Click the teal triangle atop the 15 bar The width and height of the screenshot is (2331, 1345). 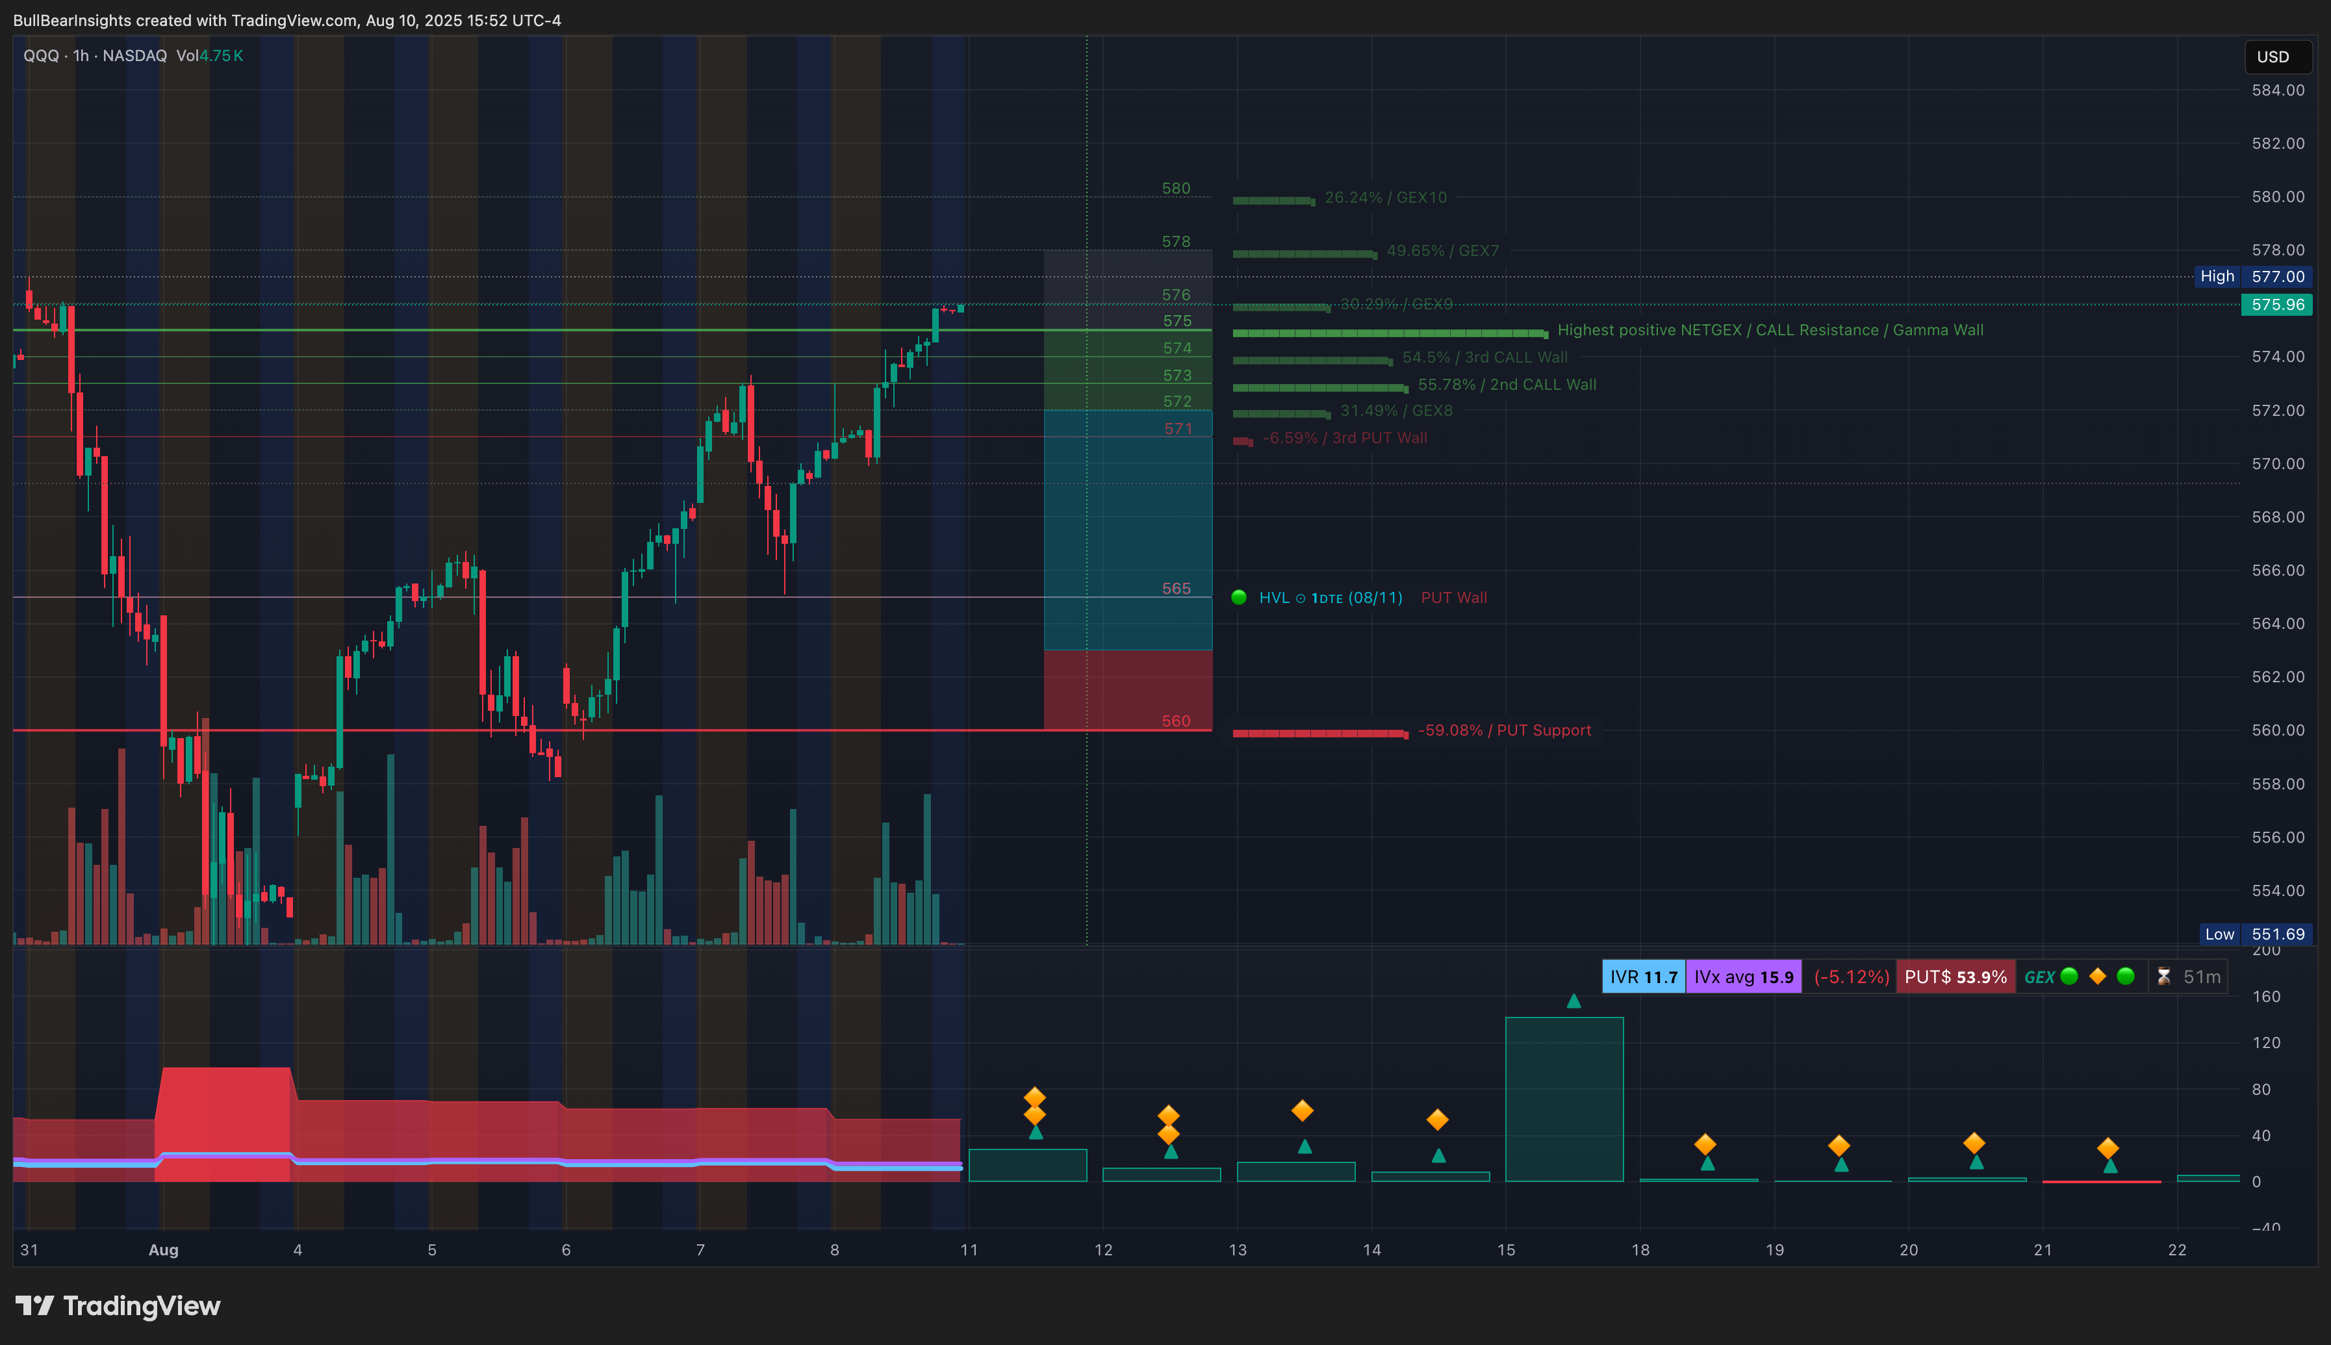(1573, 1001)
